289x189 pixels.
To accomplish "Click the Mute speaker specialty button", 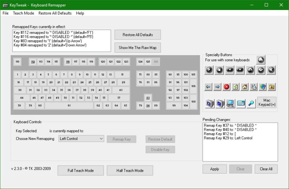I will pos(271,70).
